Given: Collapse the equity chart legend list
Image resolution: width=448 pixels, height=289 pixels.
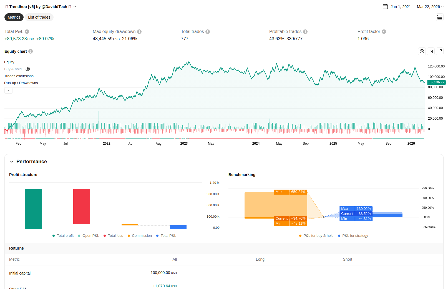Looking at the screenshot, I should coord(8,91).
